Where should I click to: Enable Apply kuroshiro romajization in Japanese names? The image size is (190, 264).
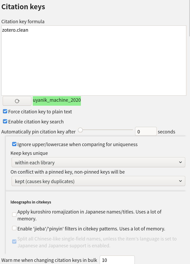pyautogui.click(x=14, y=214)
